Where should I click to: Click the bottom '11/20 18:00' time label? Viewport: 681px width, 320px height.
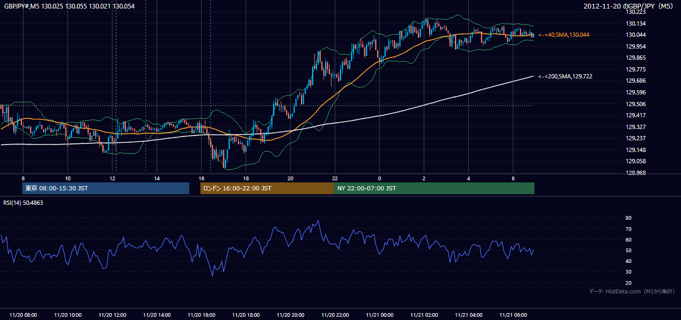point(246,315)
